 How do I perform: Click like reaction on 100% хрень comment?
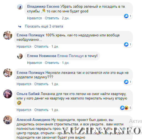[x=126, y=44]
